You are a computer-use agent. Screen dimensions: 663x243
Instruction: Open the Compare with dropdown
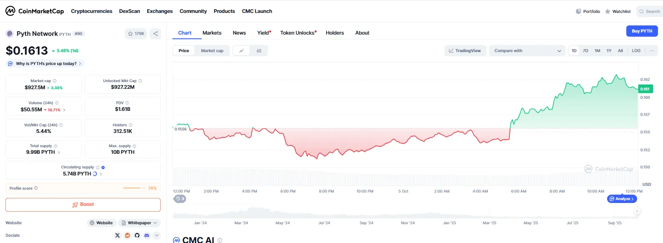click(527, 51)
